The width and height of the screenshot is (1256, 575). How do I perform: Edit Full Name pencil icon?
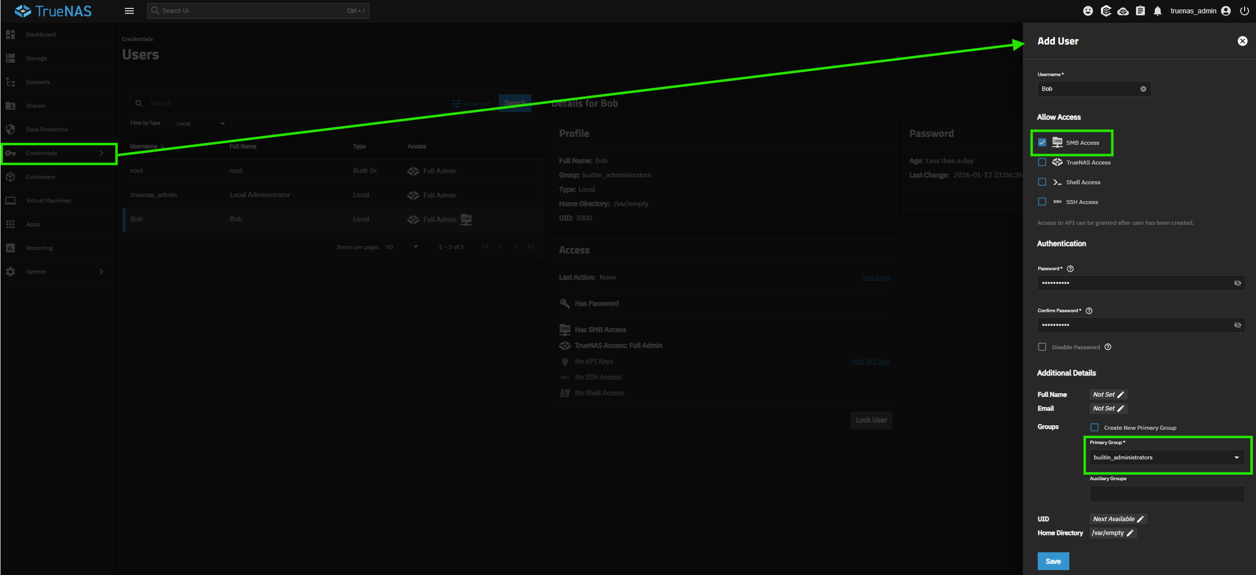coord(1121,395)
